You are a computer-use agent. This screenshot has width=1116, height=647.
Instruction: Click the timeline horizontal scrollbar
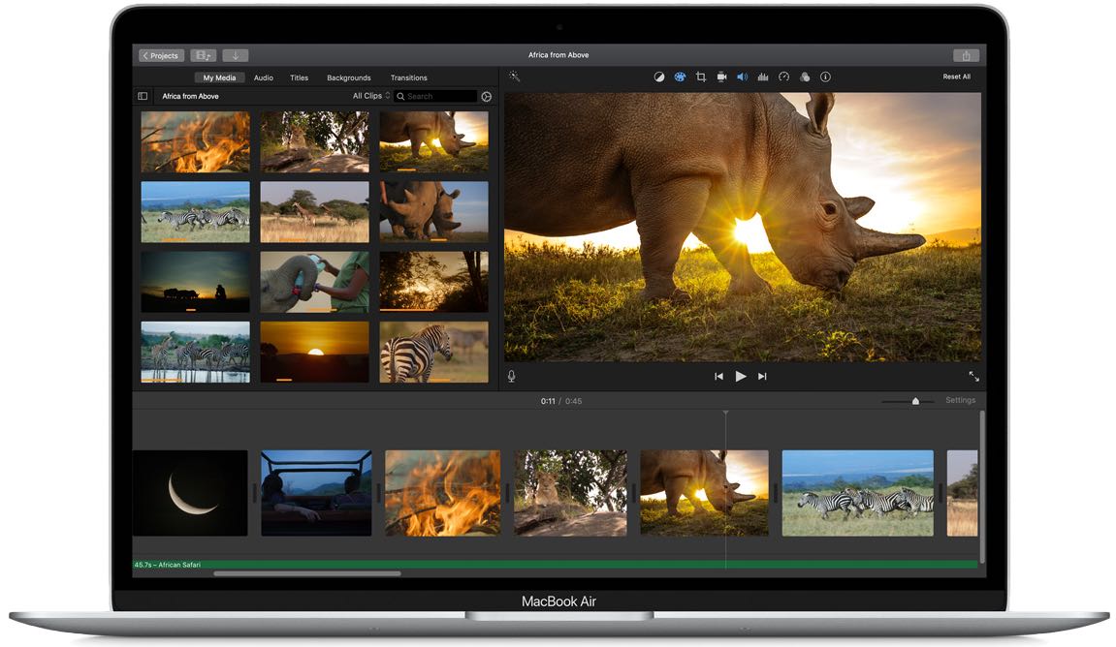point(306,573)
